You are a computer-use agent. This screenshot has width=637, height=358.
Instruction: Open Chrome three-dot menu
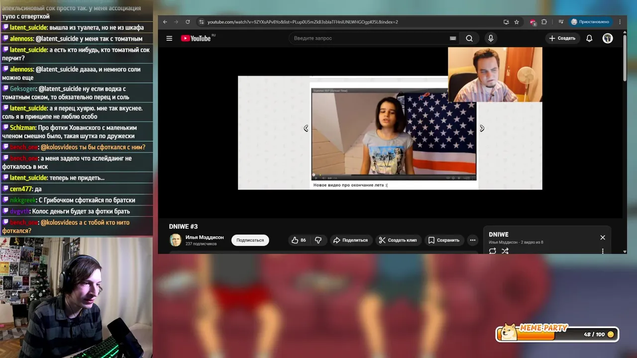[620, 22]
